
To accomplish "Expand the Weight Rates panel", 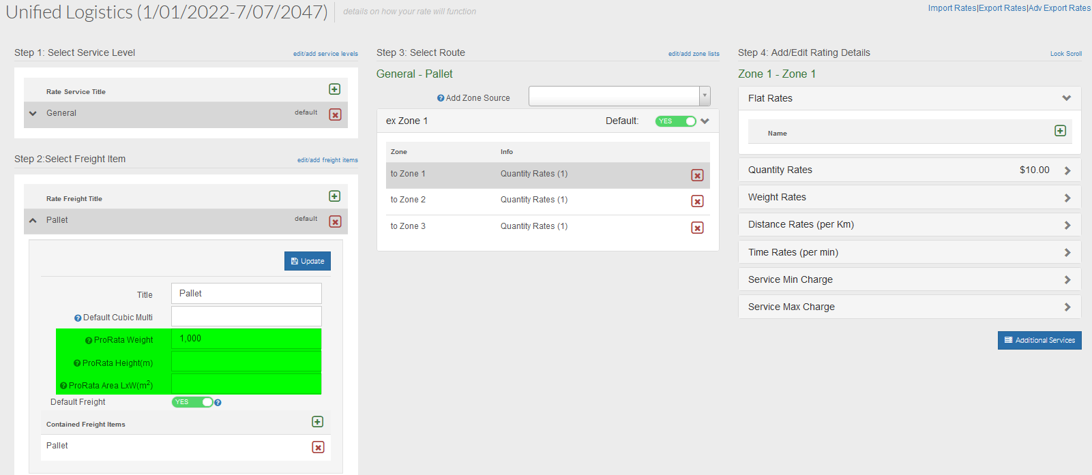I will click(x=1067, y=198).
